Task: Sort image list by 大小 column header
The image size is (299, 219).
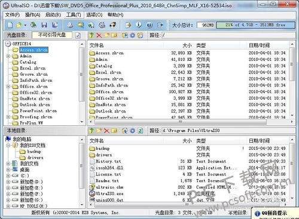Action: tap(178, 45)
